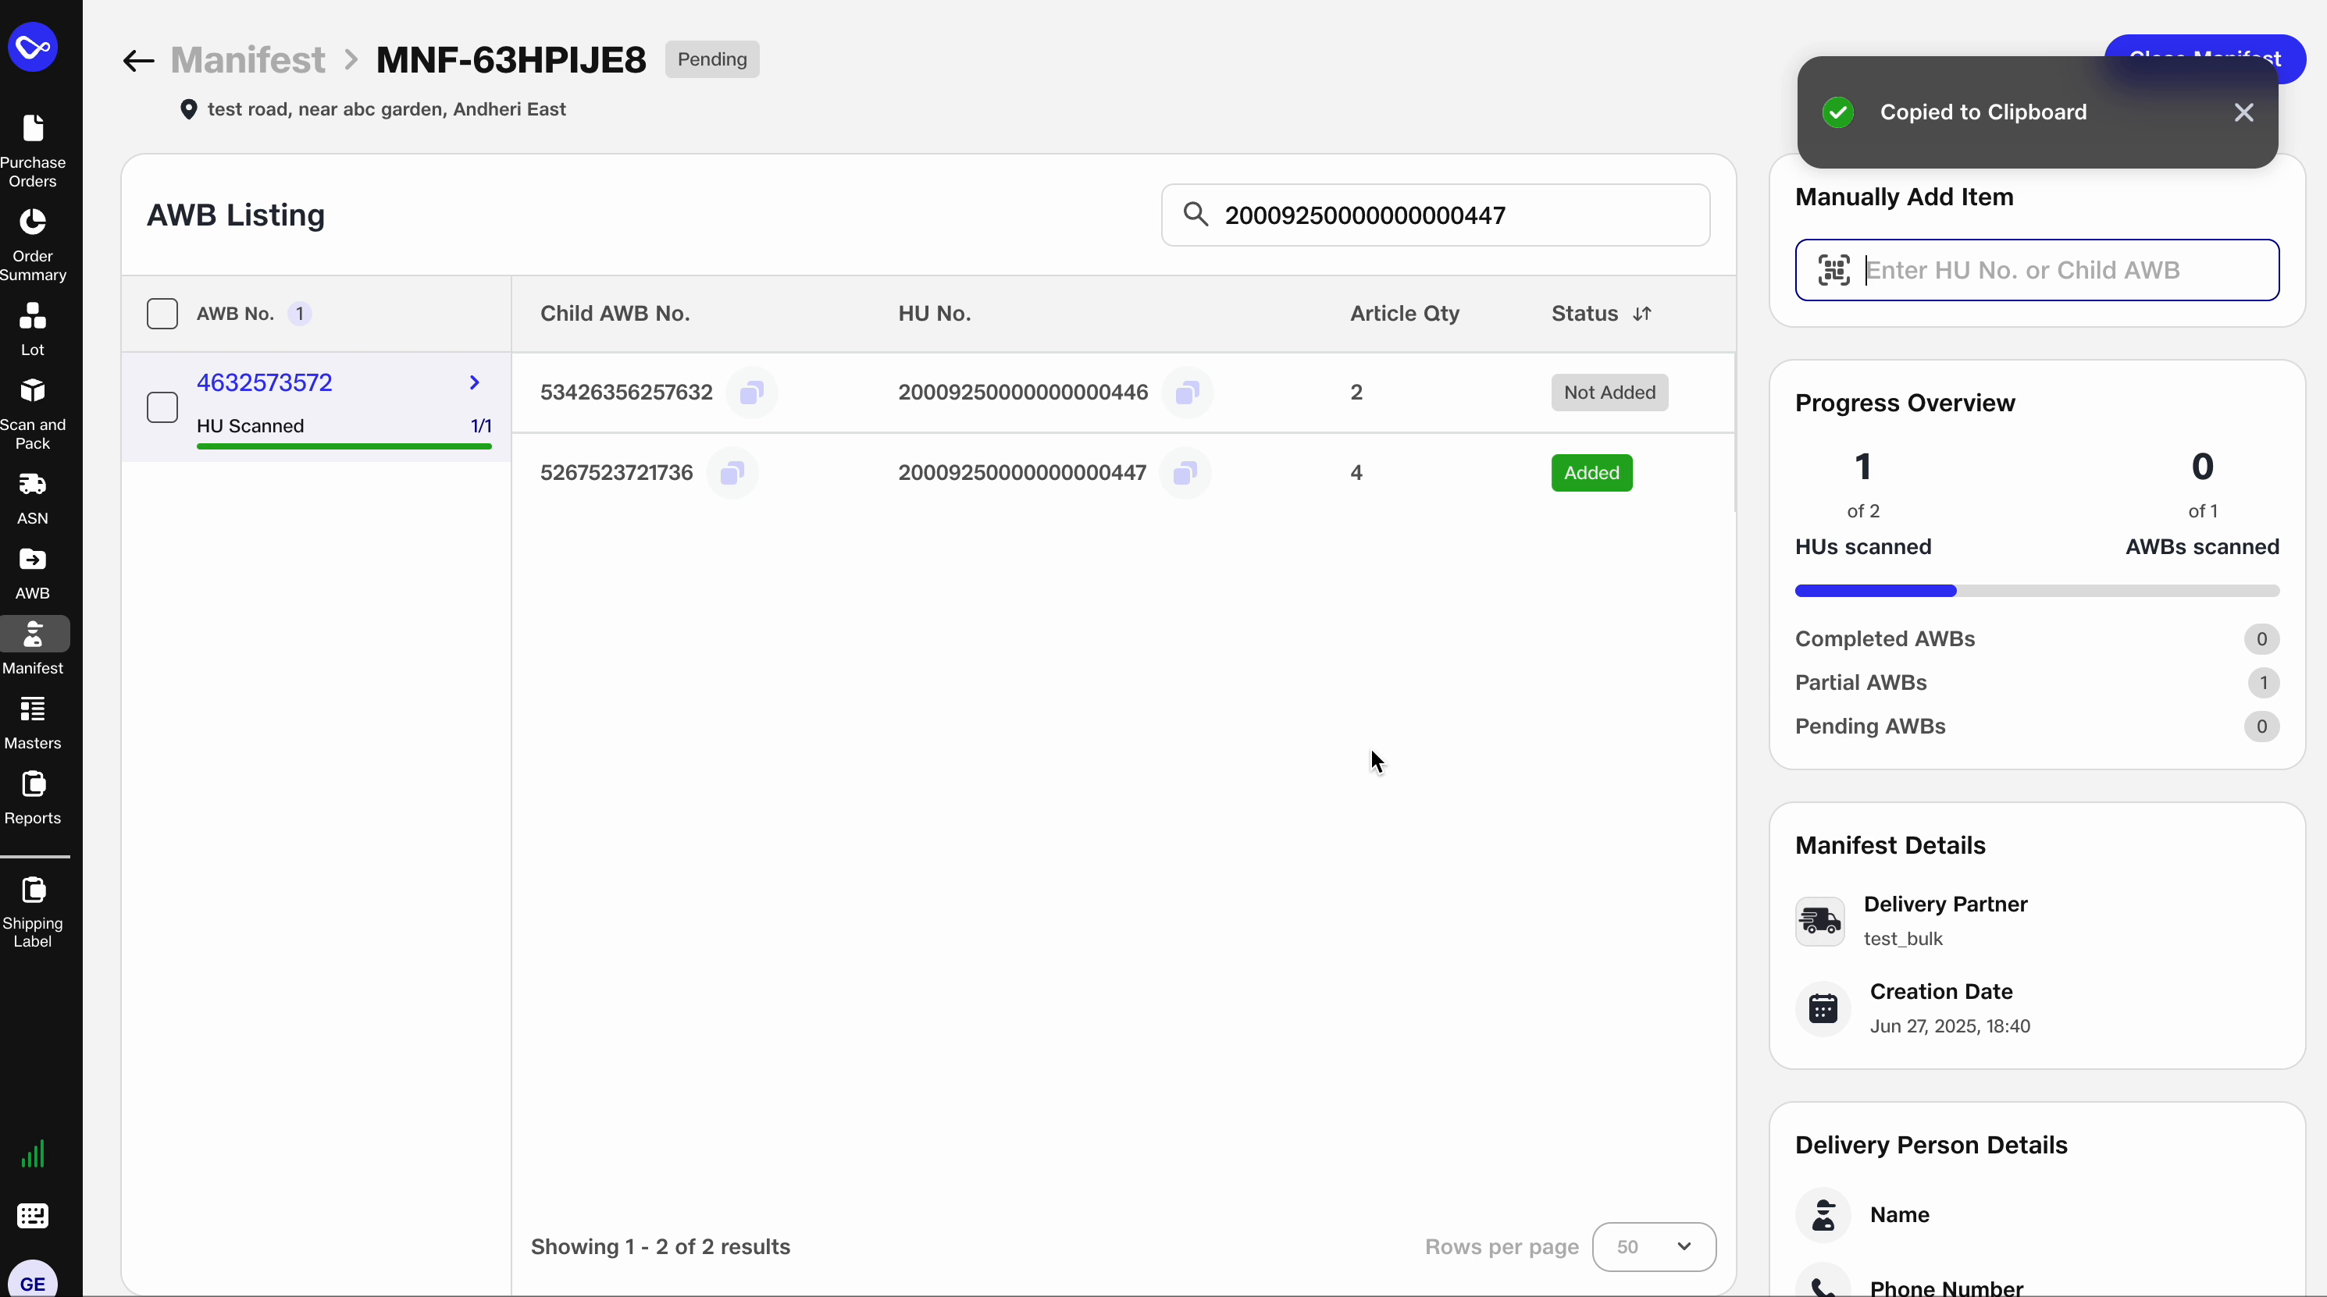Toggle sorting on the Status column

coord(1643,313)
